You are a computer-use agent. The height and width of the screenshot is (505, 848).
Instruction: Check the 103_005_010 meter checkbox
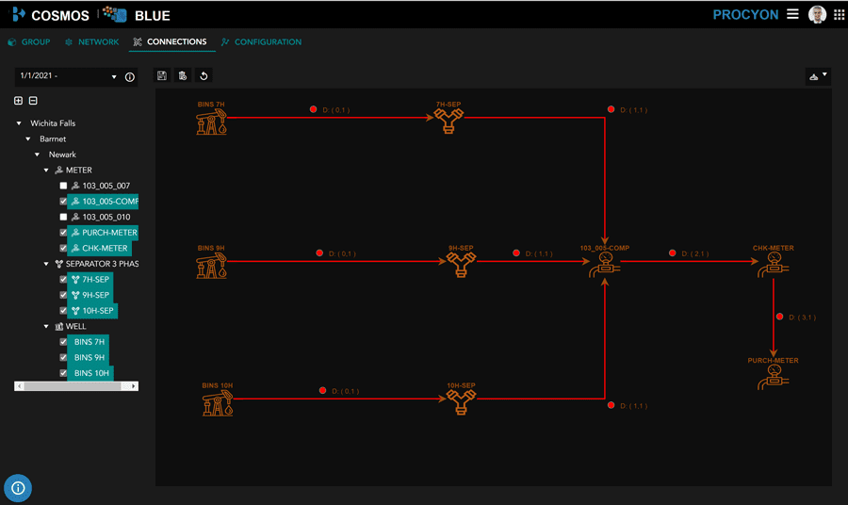63,217
